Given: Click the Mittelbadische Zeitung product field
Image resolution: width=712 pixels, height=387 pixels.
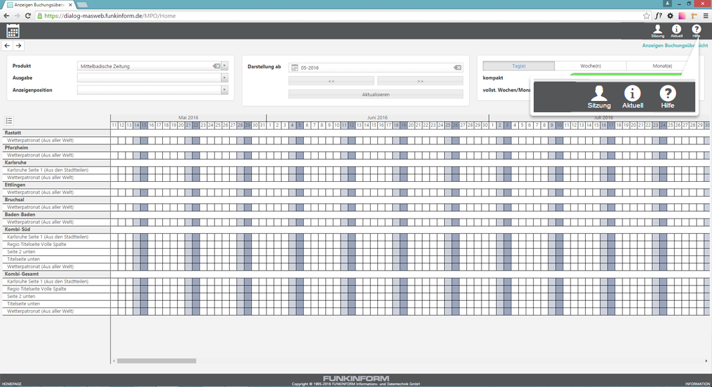Looking at the screenshot, I should point(144,66).
